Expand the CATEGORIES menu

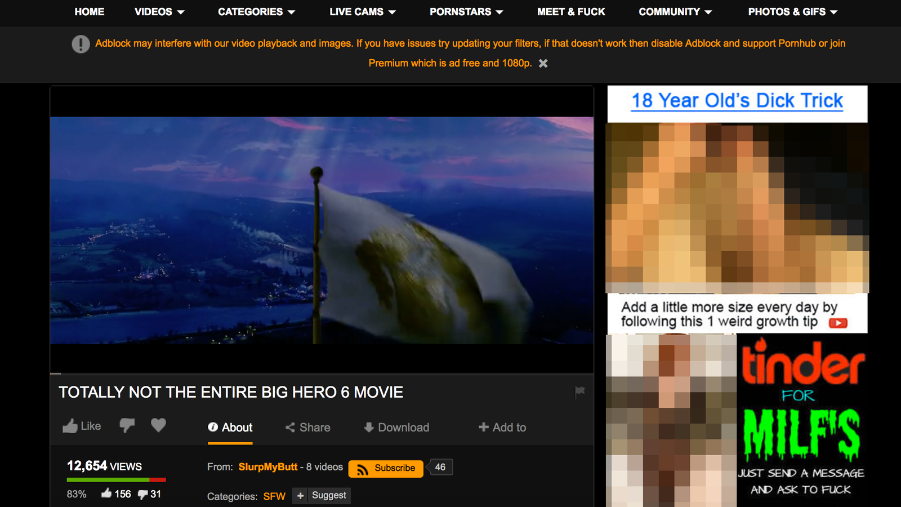point(256,12)
